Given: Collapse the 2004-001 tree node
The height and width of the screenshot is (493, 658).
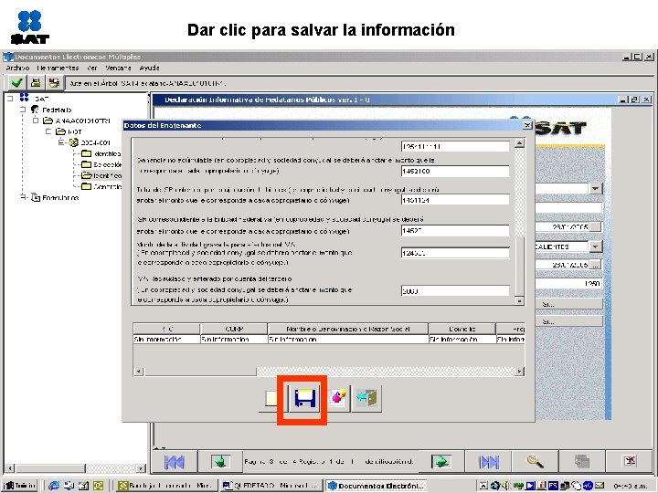Looking at the screenshot, I should pyautogui.click(x=61, y=142).
